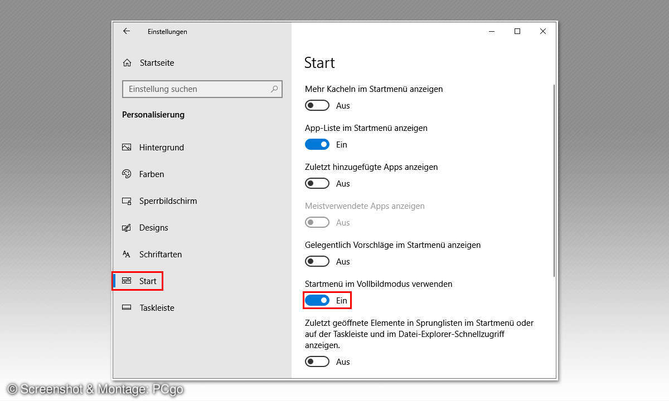Image resolution: width=669 pixels, height=401 pixels.
Task: Click the vertical scrollbar in Start page
Action: tap(554, 180)
